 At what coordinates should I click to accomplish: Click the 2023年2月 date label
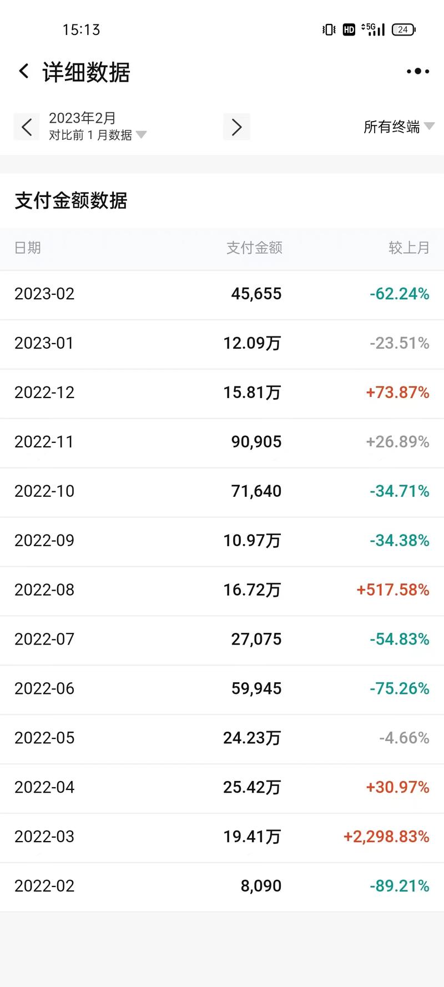[82, 118]
